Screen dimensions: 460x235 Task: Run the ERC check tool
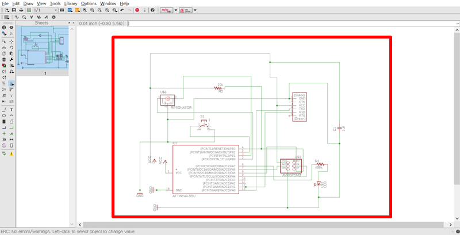tap(4, 153)
